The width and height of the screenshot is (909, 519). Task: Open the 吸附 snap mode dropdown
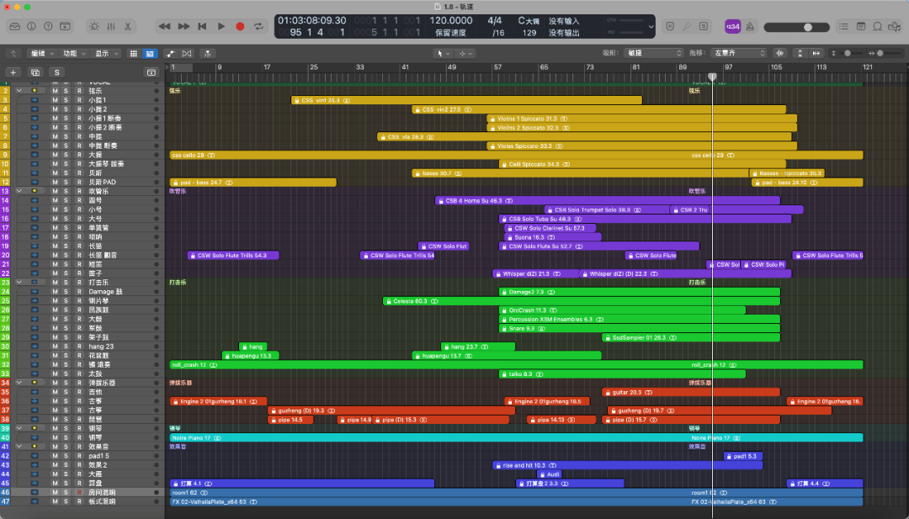tap(654, 53)
